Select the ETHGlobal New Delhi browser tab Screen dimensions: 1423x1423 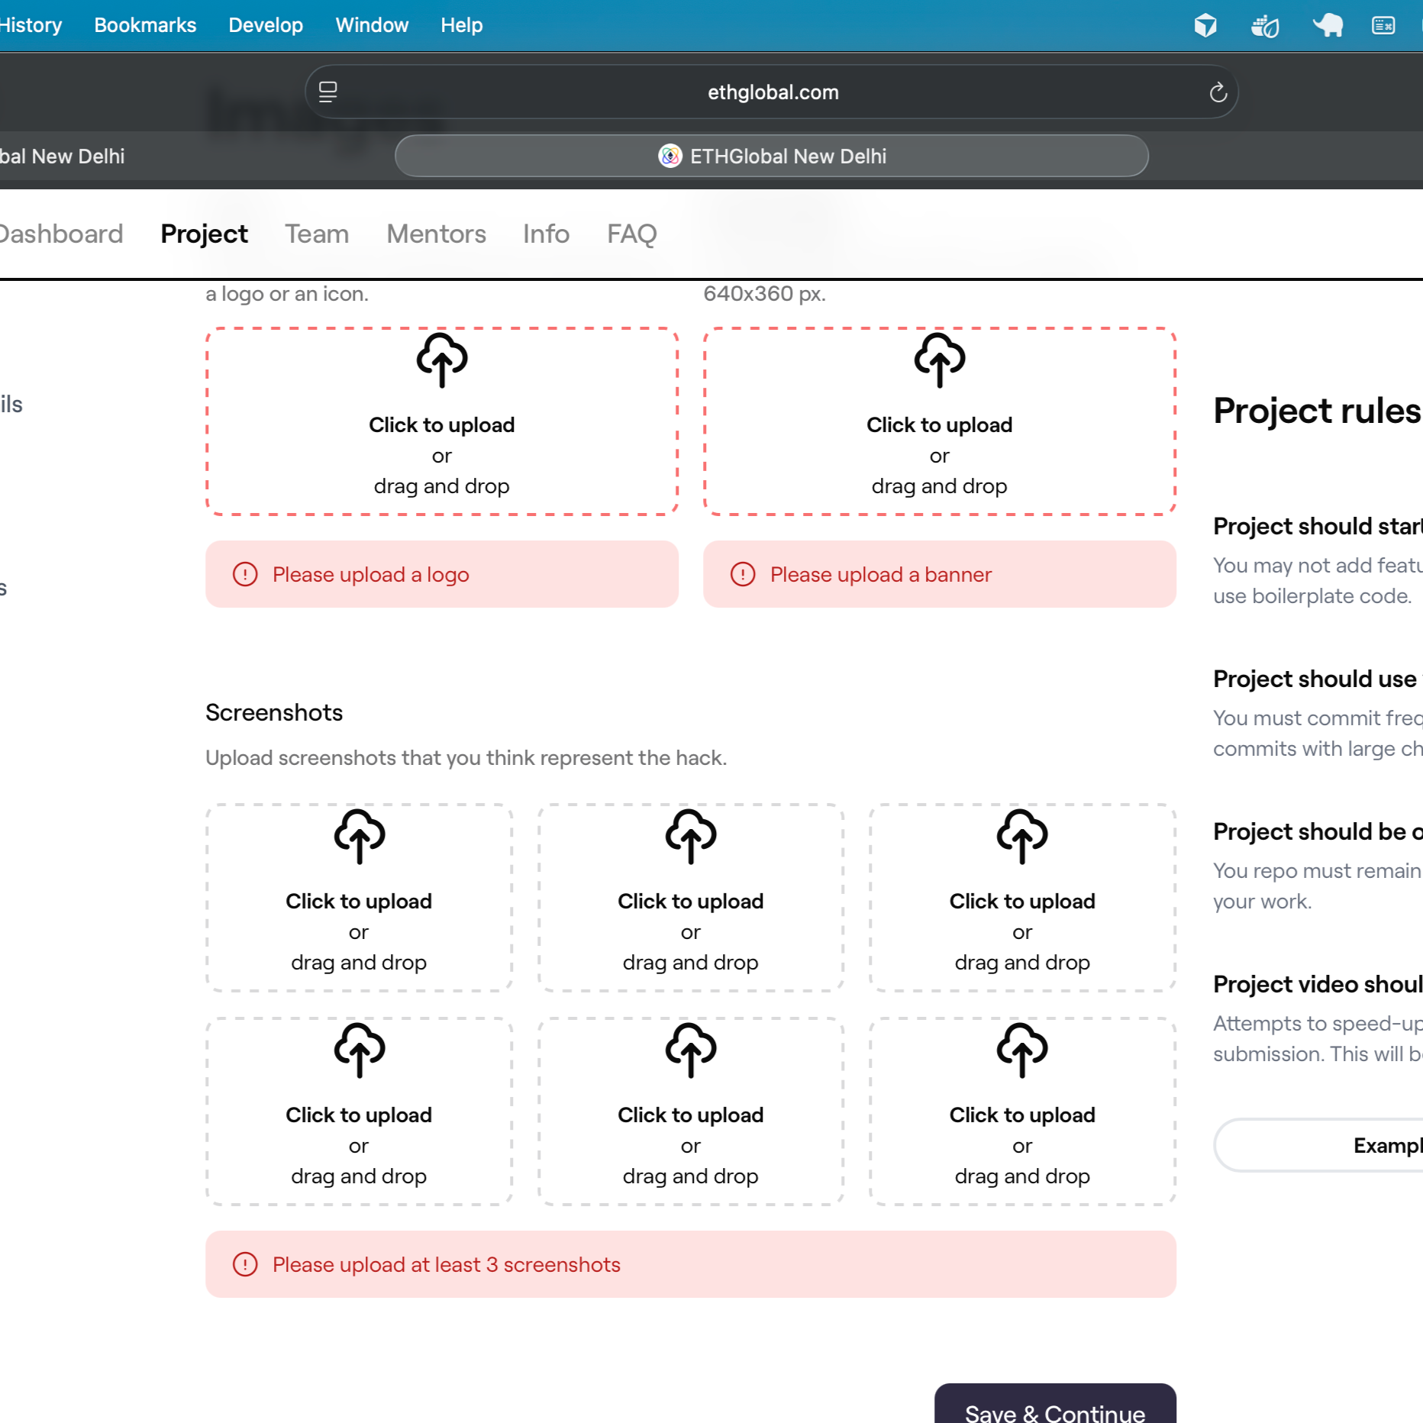point(772,156)
